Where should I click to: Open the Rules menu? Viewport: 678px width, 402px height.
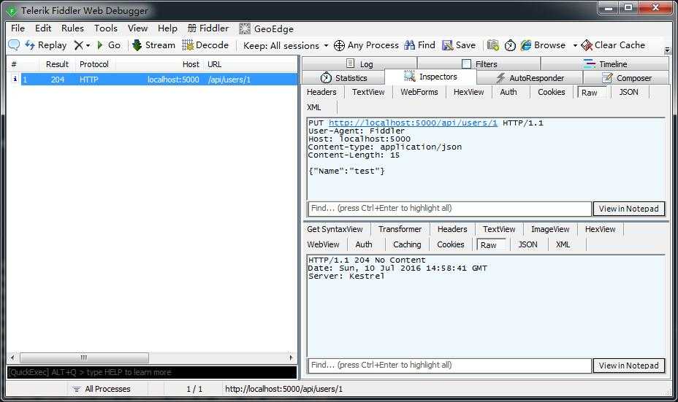pos(72,28)
